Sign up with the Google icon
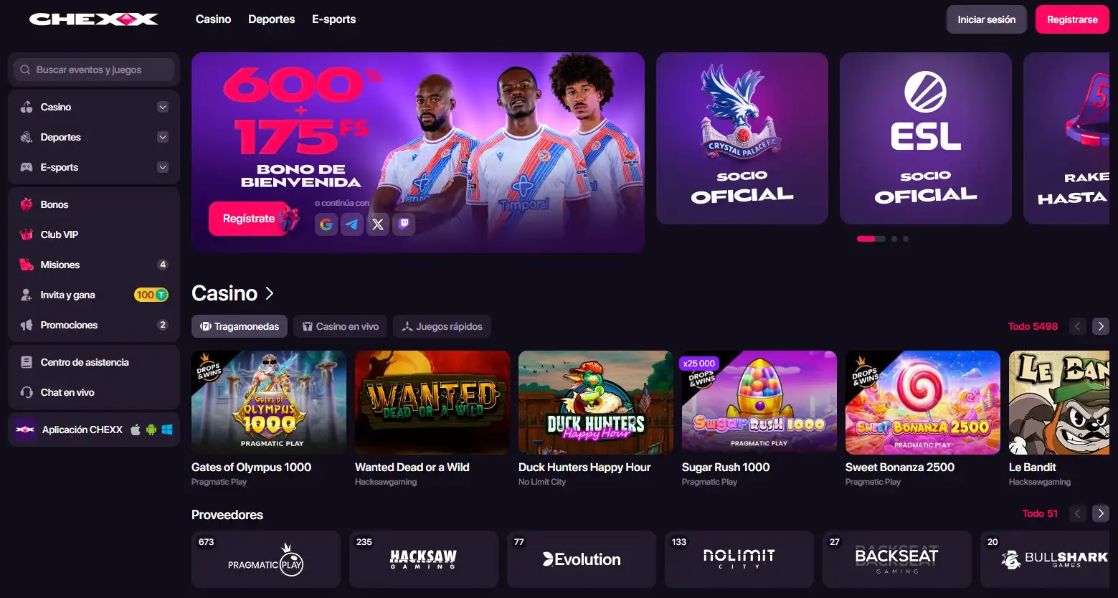Image resolution: width=1118 pixels, height=598 pixels. pos(326,224)
